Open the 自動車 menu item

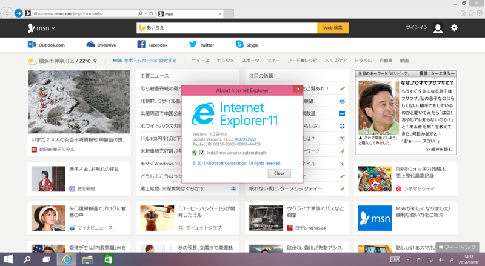point(386,61)
